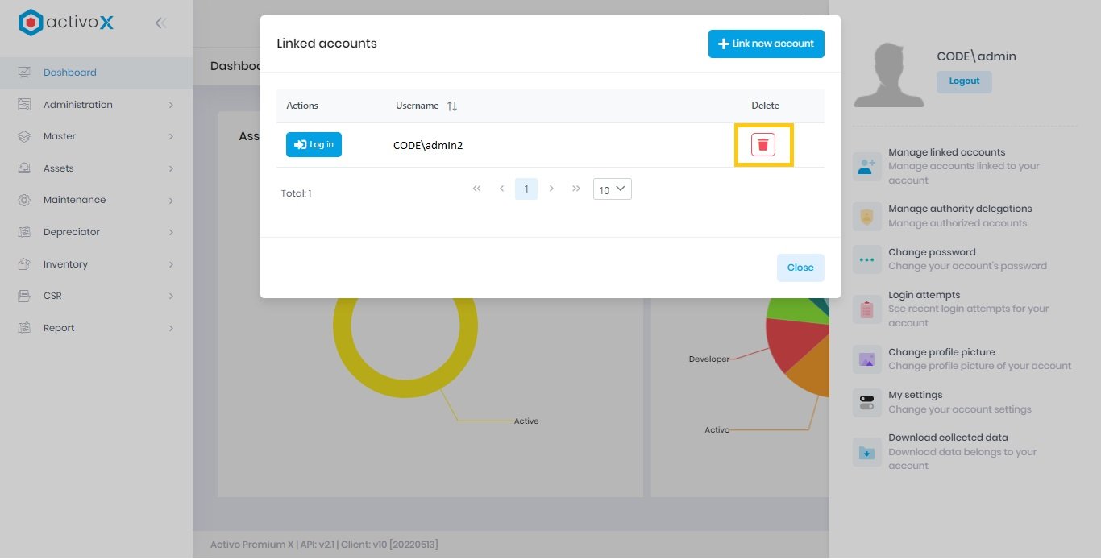The height and width of the screenshot is (560, 1101).
Task: Click the Manage authority delegations icon
Action: click(x=866, y=216)
